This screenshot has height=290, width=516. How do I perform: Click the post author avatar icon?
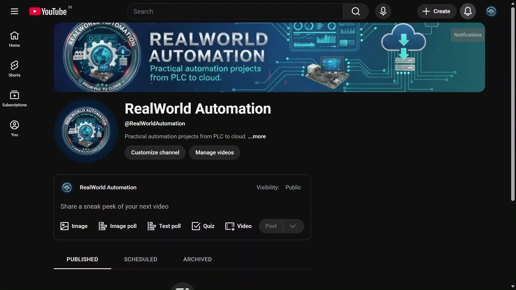[x=67, y=187]
